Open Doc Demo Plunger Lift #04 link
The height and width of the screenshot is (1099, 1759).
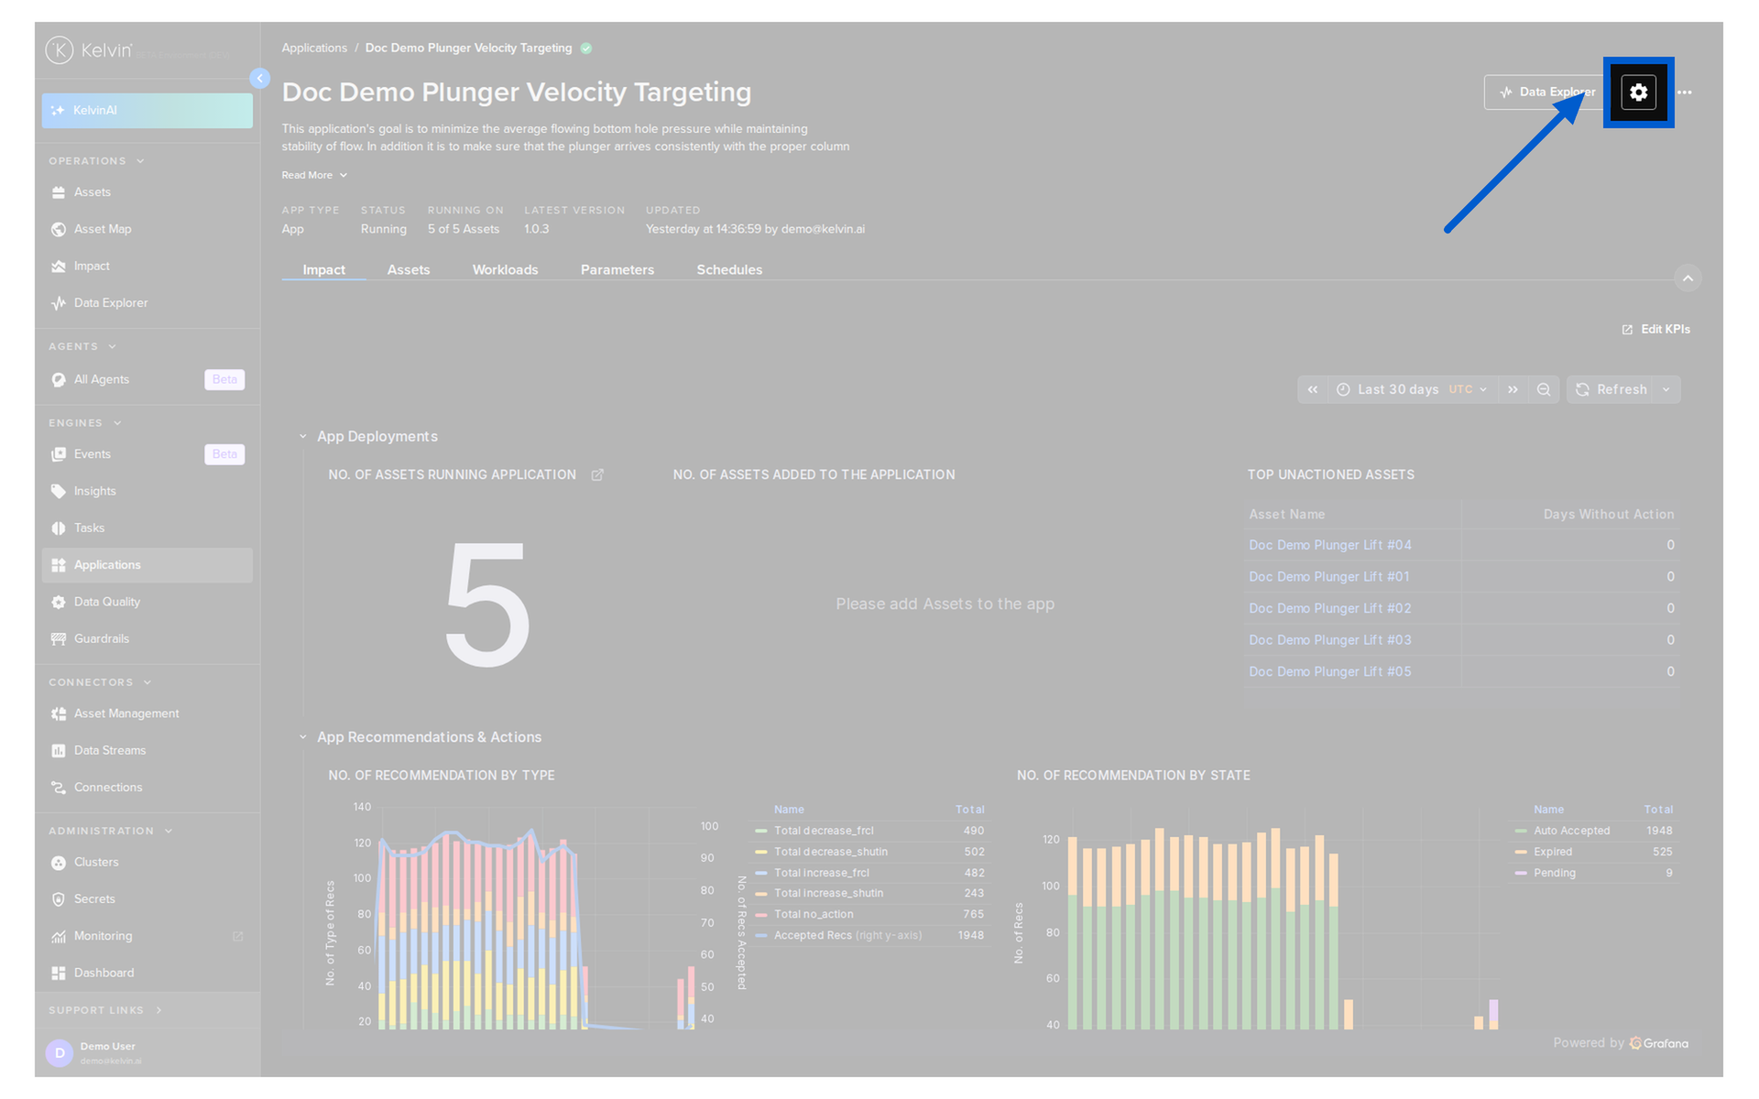pos(1329,545)
